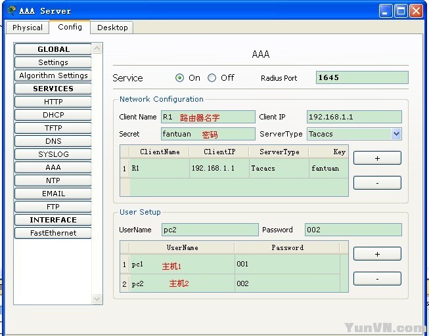The width and height of the screenshot is (429, 336).
Task: Turn AAA service On
Action: point(180,78)
